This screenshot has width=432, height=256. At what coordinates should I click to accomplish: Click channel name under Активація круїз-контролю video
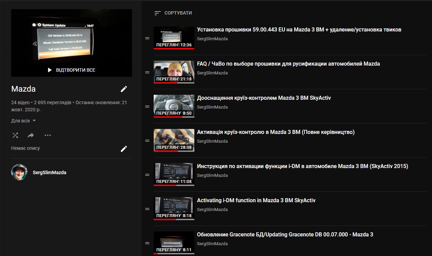(x=212, y=141)
